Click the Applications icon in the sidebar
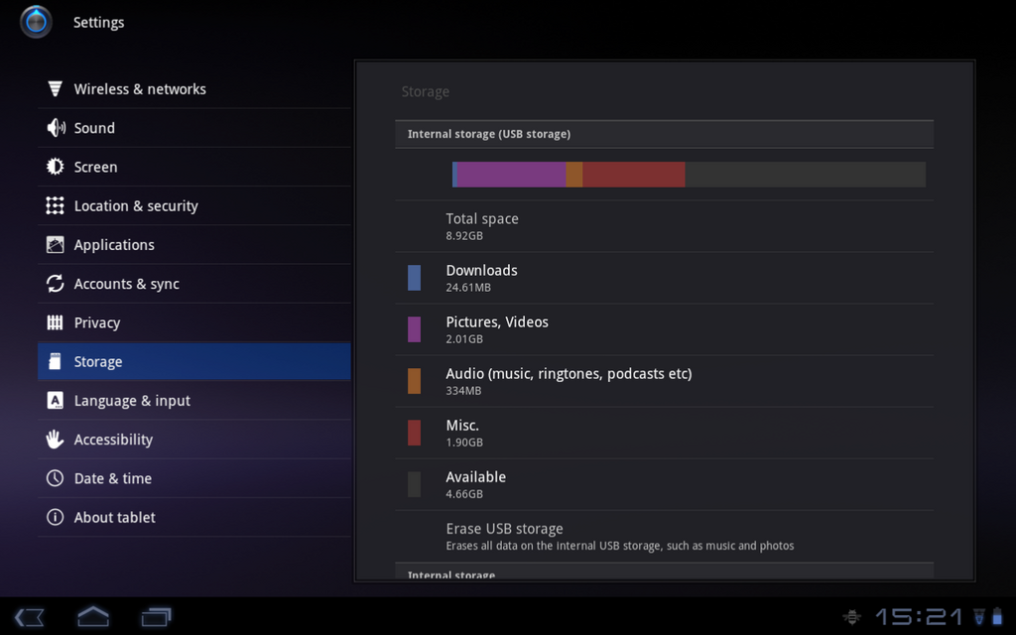Image resolution: width=1016 pixels, height=635 pixels. click(x=56, y=244)
